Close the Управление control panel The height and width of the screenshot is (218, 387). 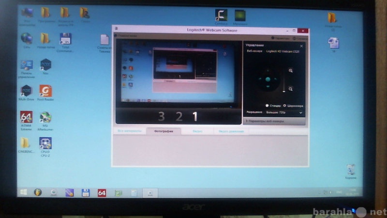(x=301, y=46)
